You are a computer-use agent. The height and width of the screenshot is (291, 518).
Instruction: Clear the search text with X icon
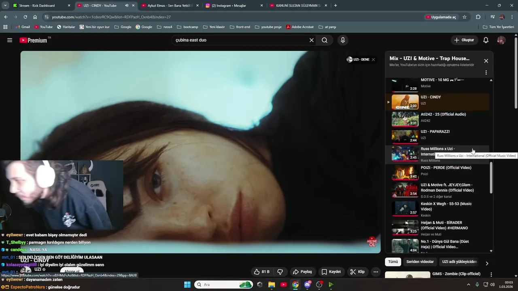(x=312, y=40)
